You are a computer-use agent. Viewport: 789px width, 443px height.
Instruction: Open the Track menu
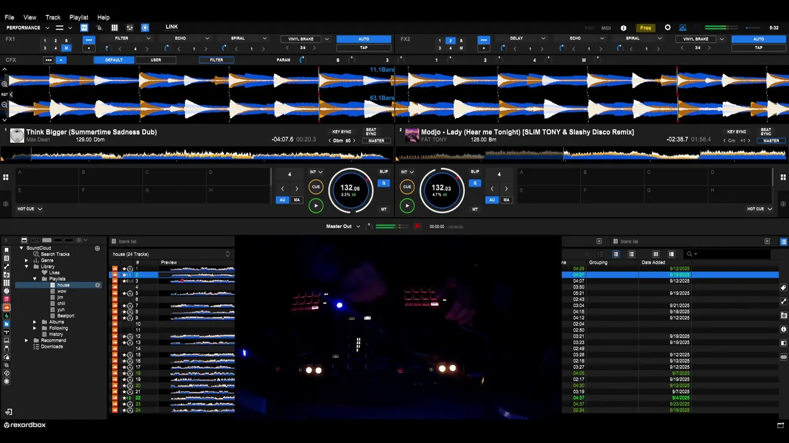coord(53,17)
